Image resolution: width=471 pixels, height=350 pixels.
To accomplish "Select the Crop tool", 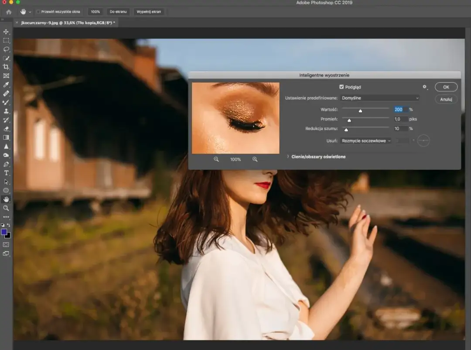I will pyautogui.click(x=6, y=67).
